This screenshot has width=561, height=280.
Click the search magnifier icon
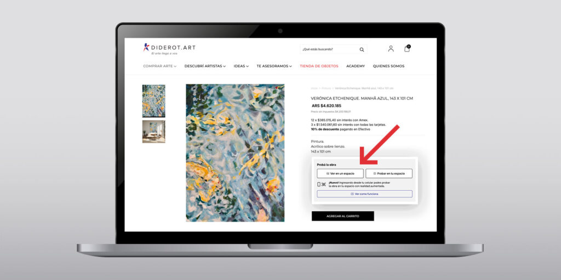[362, 50]
